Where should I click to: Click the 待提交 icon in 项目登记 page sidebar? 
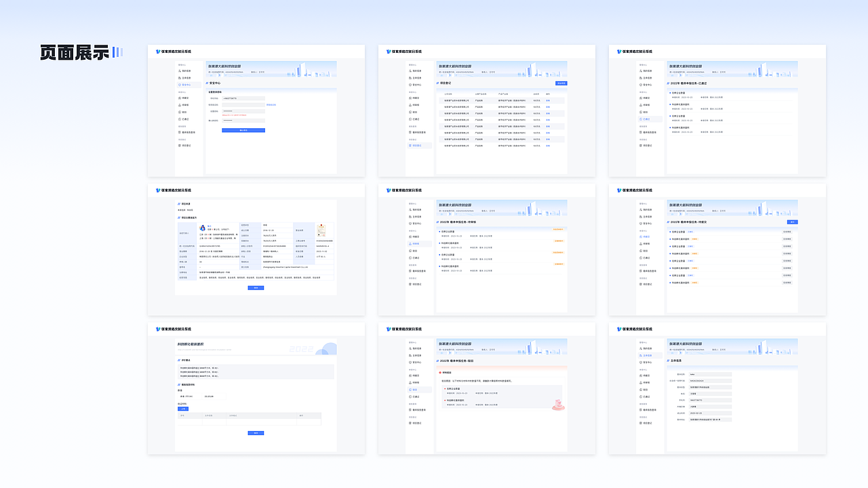pyautogui.click(x=410, y=98)
